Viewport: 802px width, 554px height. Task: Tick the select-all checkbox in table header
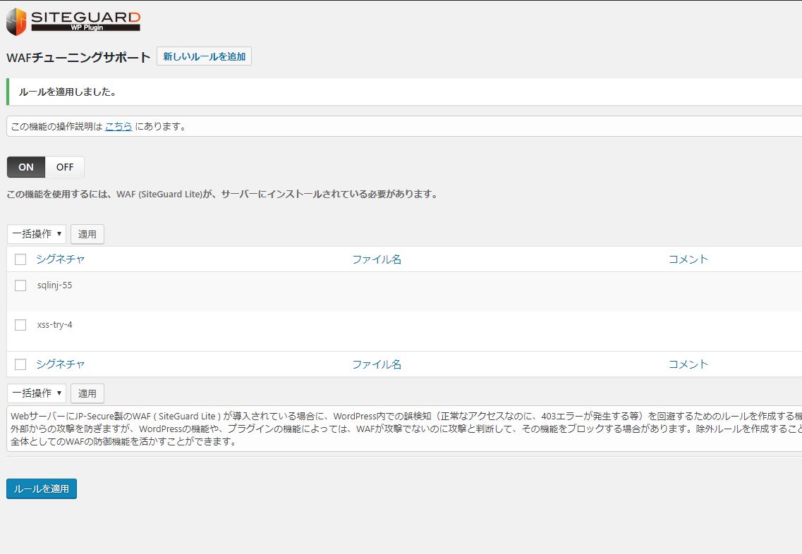(20, 259)
